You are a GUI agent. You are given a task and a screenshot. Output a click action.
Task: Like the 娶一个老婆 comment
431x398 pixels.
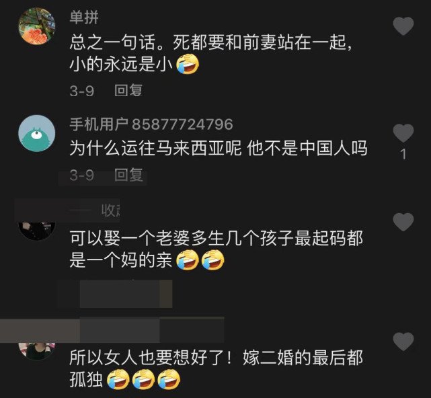tap(403, 222)
